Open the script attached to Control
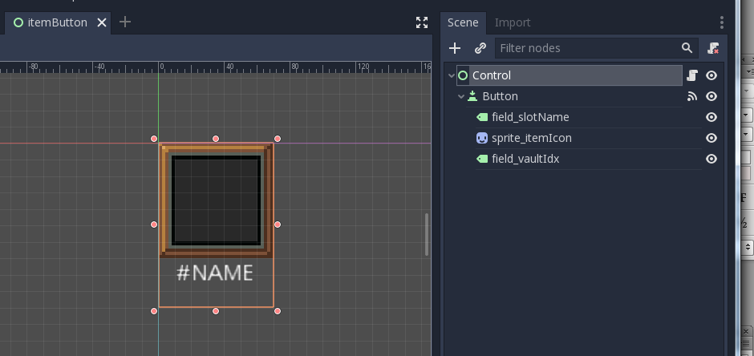Viewport: 754px width, 356px height. 691,75
